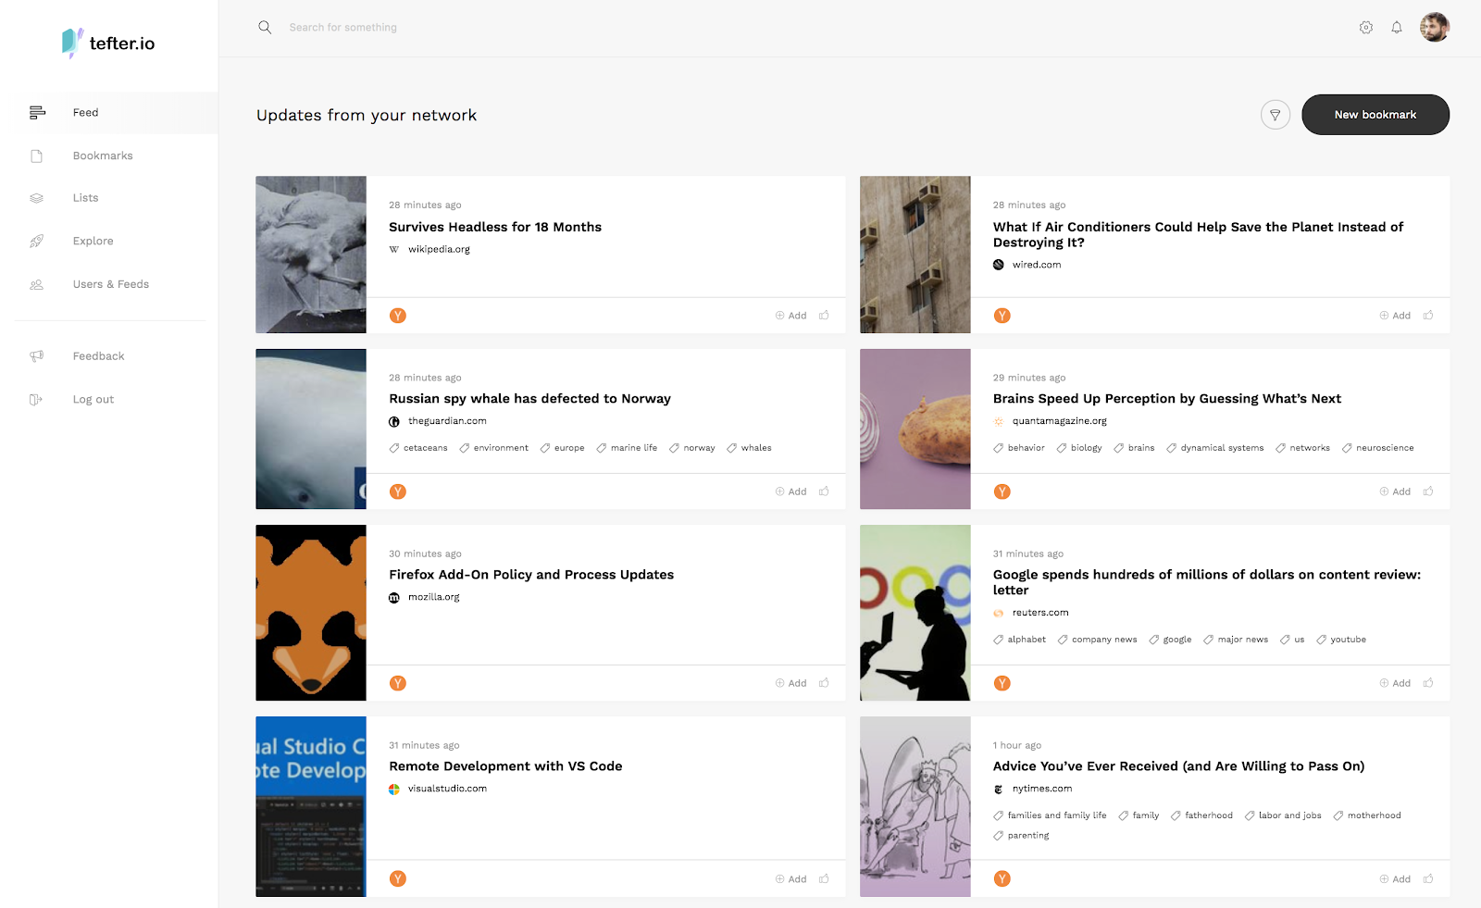The height and width of the screenshot is (908, 1481).
Task: Select the neuroscience tag
Action: [x=1378, y=448]
